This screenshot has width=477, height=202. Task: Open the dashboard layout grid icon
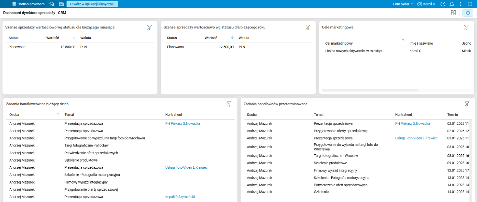pyautogui.click(x=454, y=13)
